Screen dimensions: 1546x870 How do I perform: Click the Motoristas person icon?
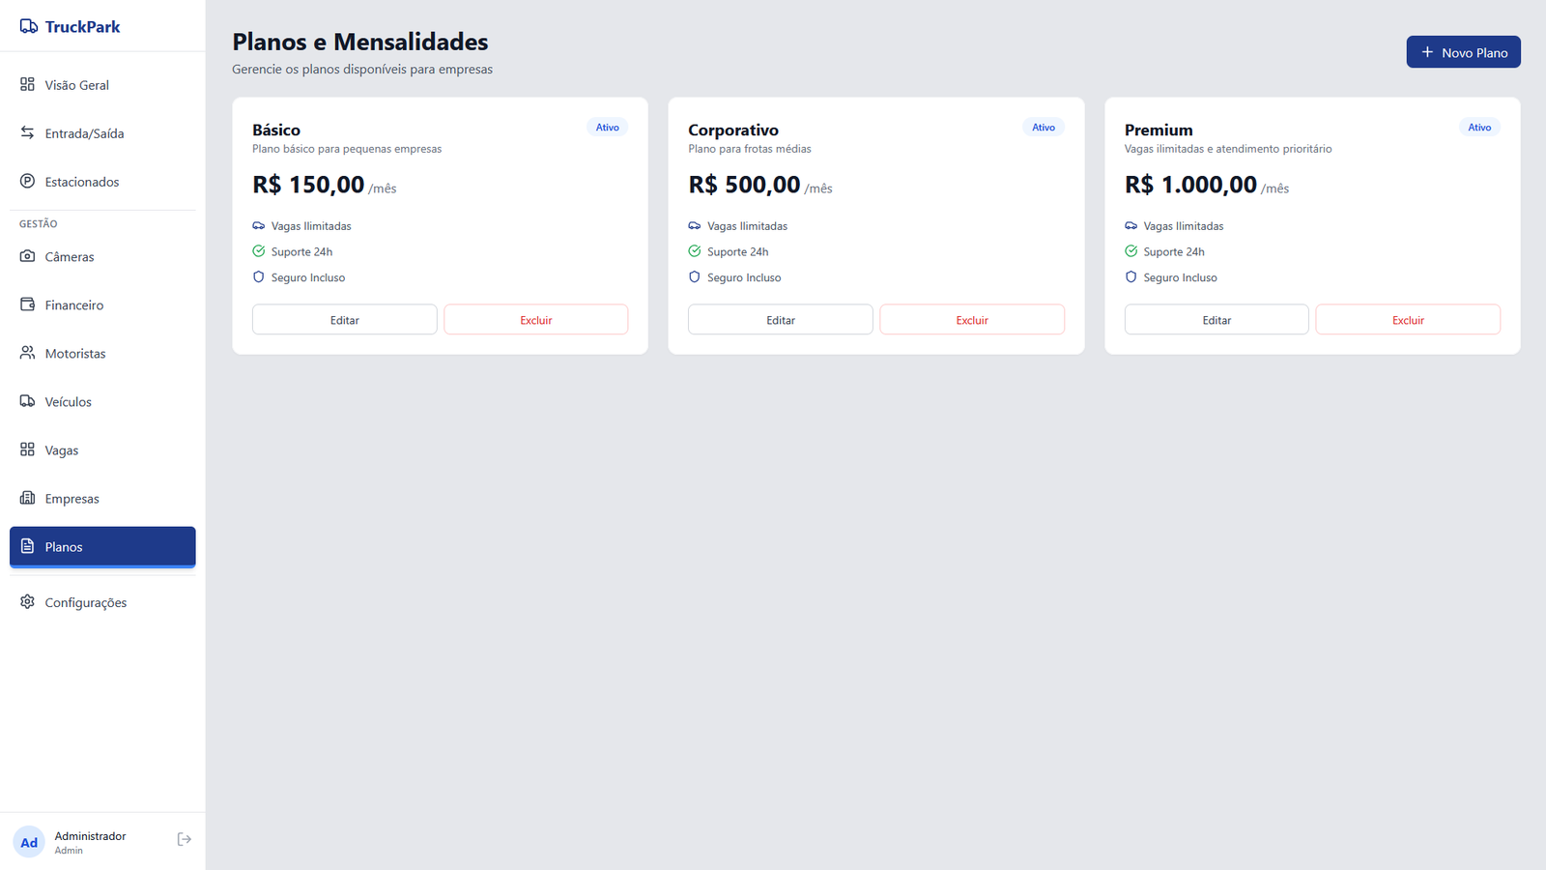point(27,353)
